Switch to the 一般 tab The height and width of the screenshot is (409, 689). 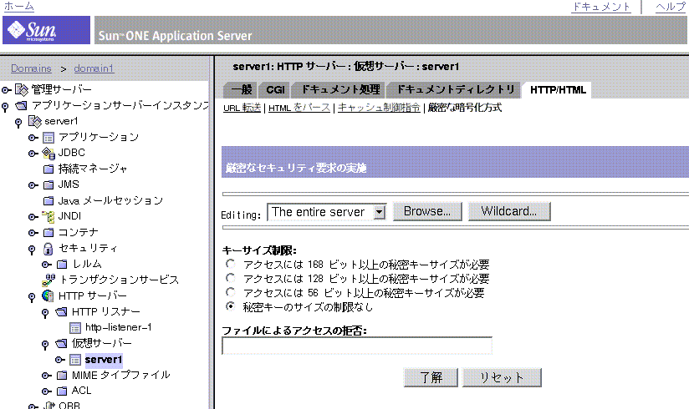pyautogui.click(x=242, y=90)
